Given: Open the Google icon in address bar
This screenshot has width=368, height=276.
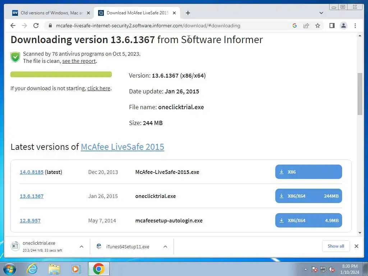Looking at the screenshot, I should click(295, 26).
